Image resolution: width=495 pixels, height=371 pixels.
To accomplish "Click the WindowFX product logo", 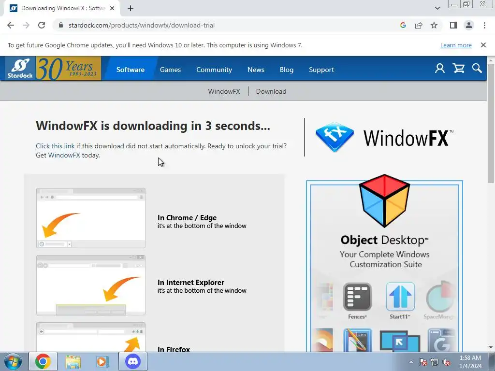I will [384, 138].
